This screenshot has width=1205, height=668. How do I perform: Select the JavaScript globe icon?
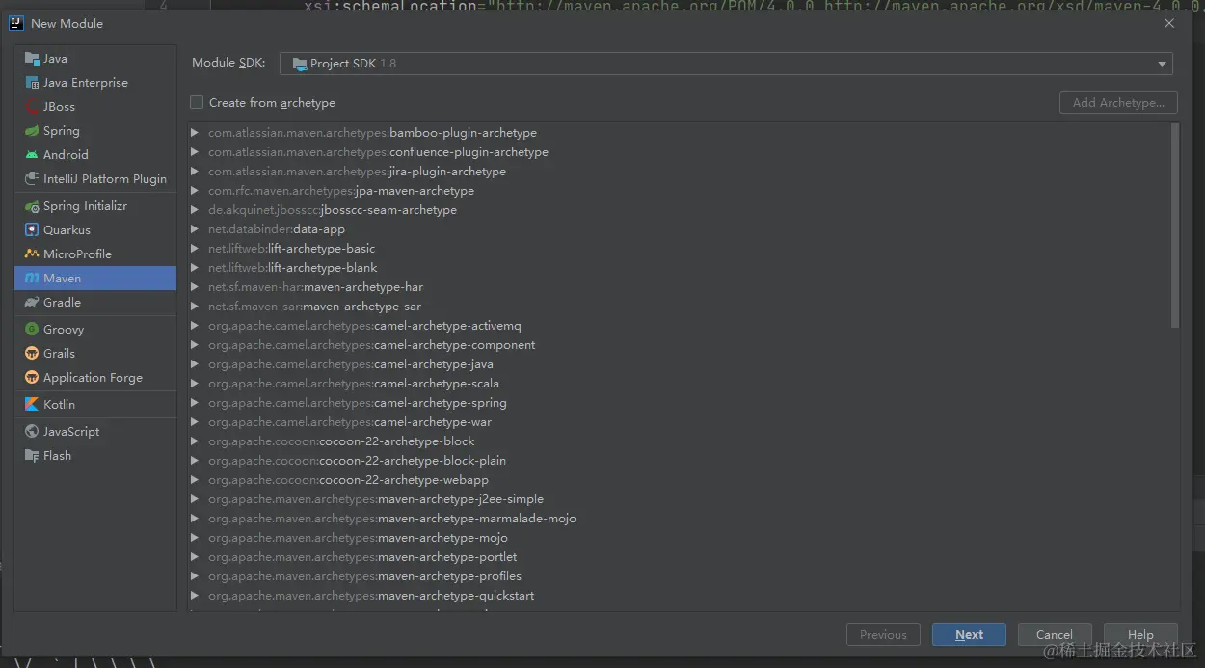tap(32, 432)
